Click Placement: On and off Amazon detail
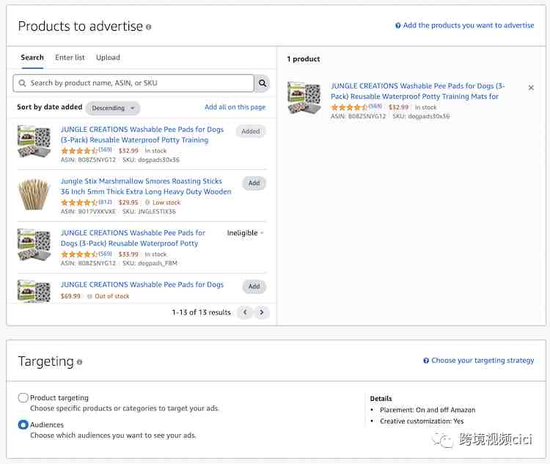550x464 pixels. coord(428,410)
